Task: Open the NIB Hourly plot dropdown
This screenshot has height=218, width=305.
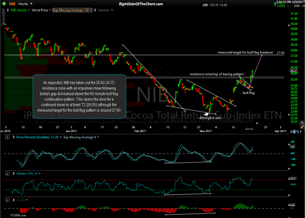Action: pyautogui.click(x=29, y=10)
